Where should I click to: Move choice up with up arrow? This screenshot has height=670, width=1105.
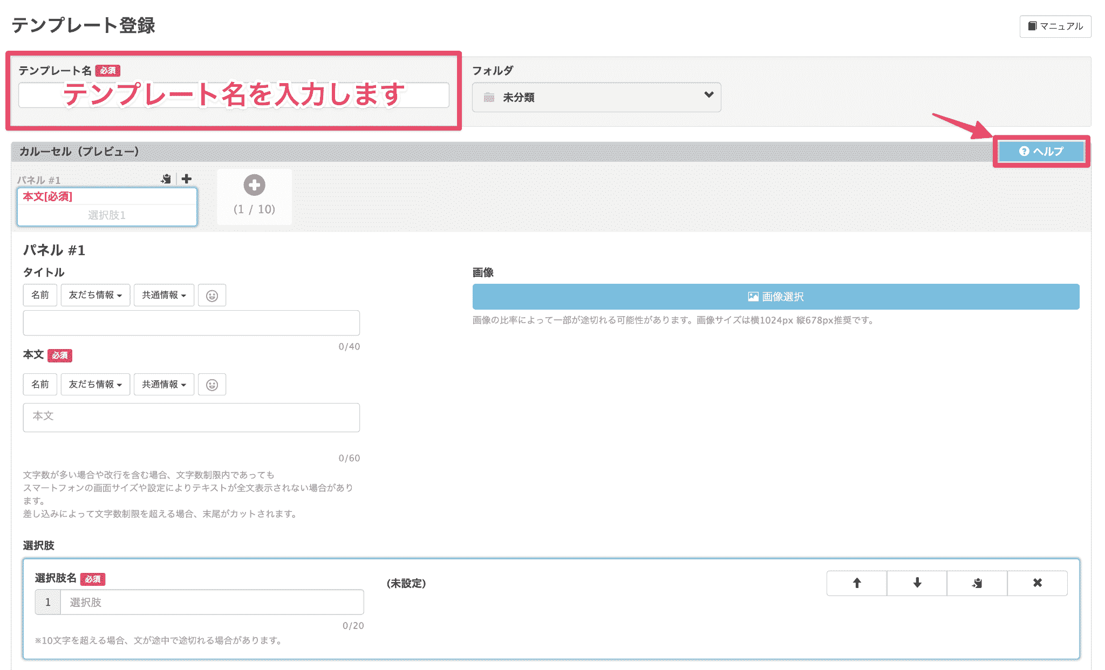[857, 583]
